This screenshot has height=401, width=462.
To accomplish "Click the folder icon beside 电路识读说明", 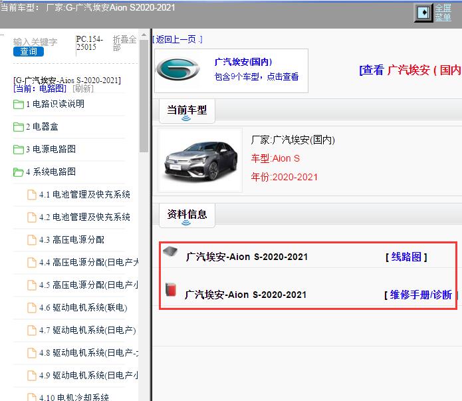I will click(18, 104).
